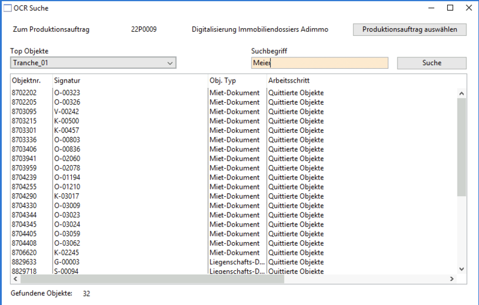Click Produktionsauftrag auswählen button
Viewport: 479px width, 305px height.
[x=410, y=29]
